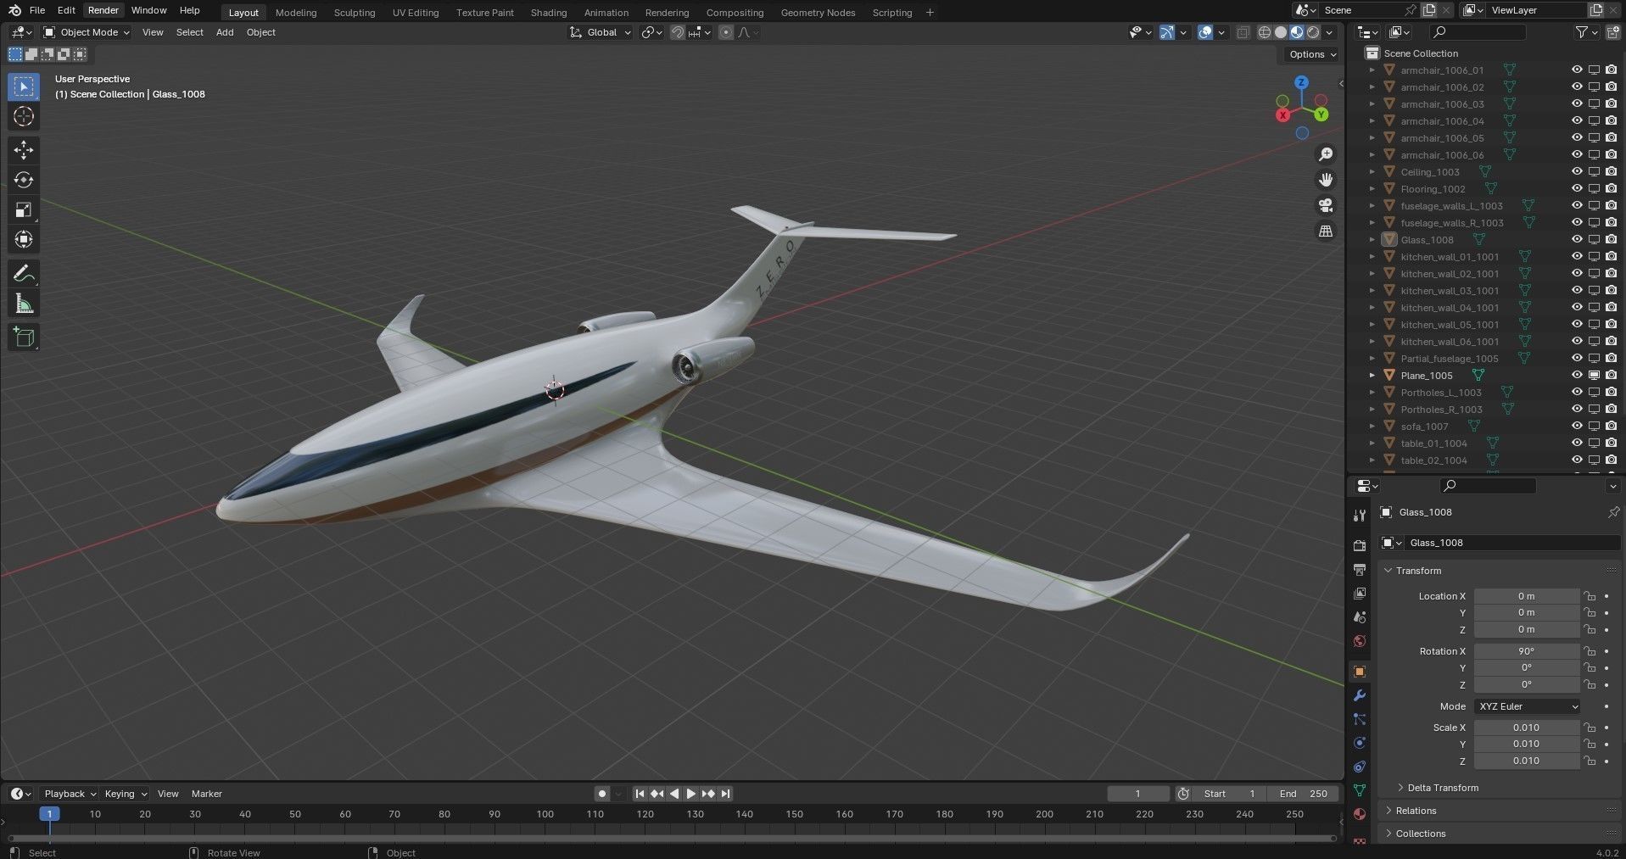
Task: Open the Modifiers properties tab
Action: pos(1360,695)
